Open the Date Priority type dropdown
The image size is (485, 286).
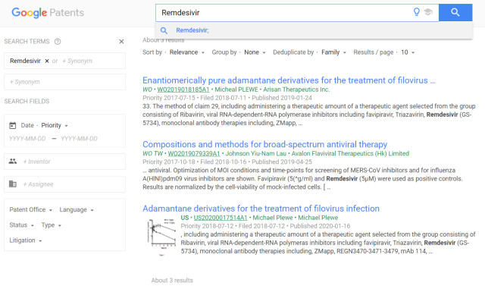(55, 125)
